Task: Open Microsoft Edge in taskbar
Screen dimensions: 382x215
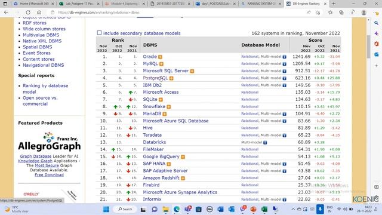Action: tap(177, 209)
